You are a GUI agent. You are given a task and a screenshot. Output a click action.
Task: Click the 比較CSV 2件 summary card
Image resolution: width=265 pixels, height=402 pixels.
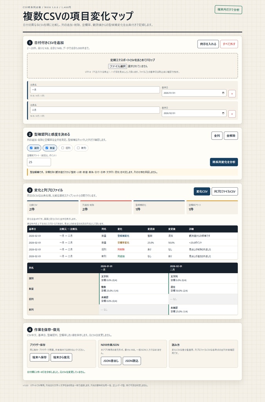[x=53, y=207]
